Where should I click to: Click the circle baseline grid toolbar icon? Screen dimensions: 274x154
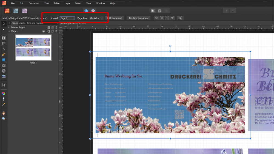[159, 11]
